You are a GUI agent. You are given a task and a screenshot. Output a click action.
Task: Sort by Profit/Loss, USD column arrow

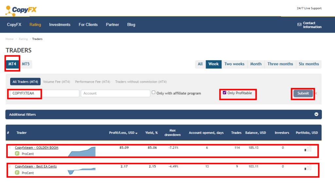pyautogui.click(x=136, y=133)
